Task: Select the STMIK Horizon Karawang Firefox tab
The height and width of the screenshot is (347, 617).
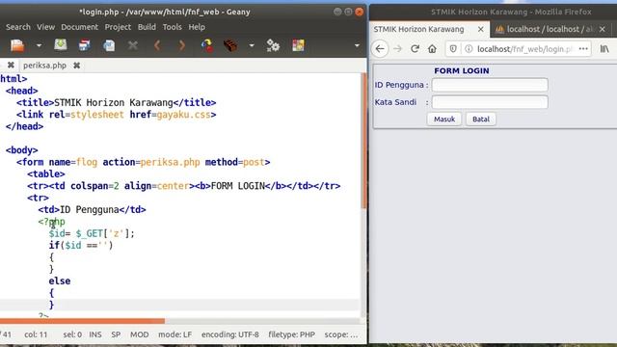Action: coord(418,30)
